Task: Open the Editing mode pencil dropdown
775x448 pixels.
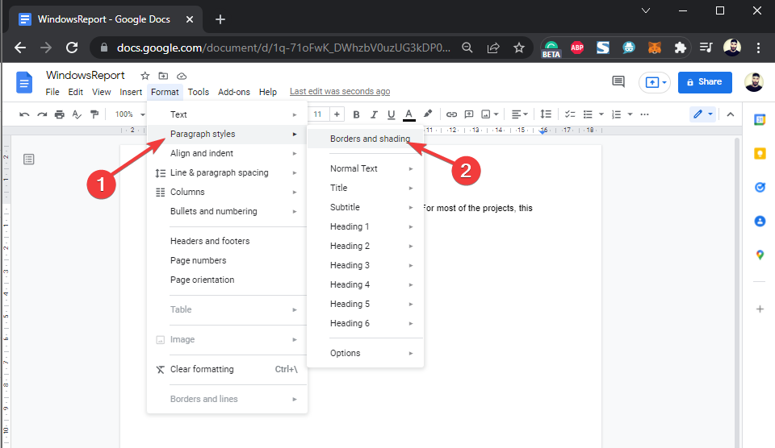Action: pos(703,114)
